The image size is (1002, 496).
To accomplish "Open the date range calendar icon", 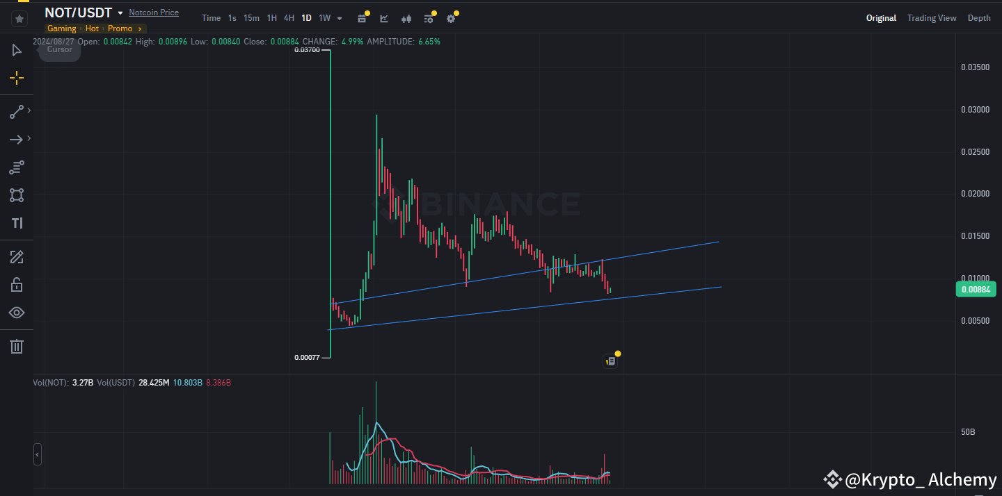I will [x=362, y=18].
